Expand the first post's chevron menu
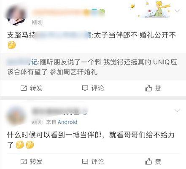Screen dimensions: 186x169 click(177, 11)
